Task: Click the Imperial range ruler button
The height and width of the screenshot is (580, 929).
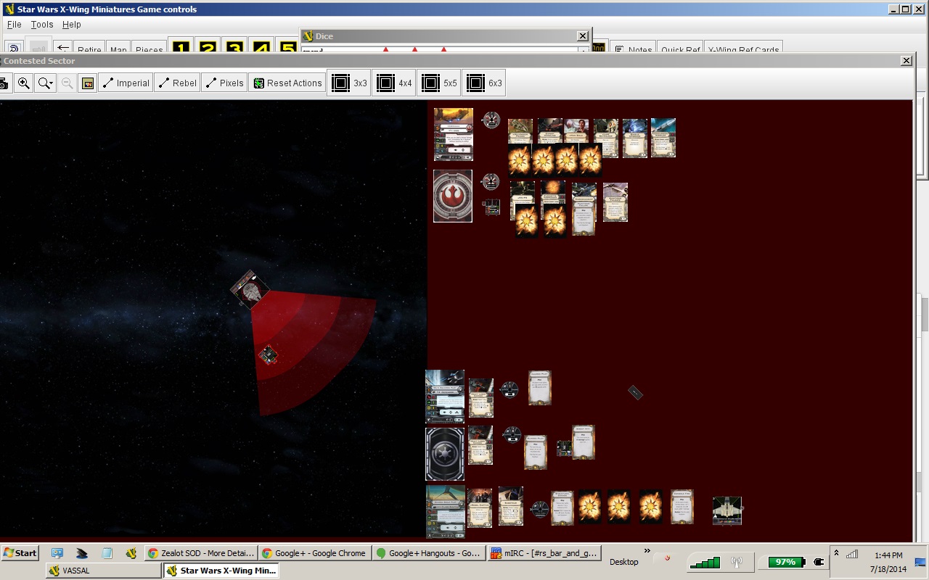Action: [124, 83]
